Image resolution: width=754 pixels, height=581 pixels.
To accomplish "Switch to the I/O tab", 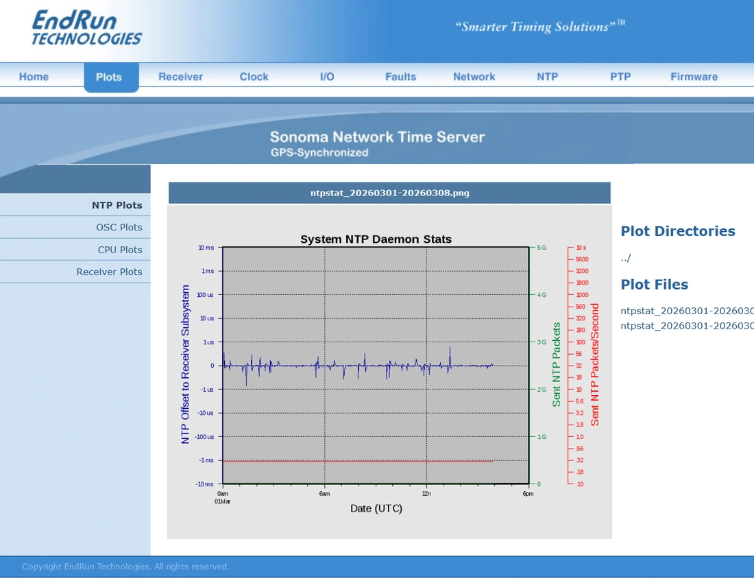I will 327,77.
